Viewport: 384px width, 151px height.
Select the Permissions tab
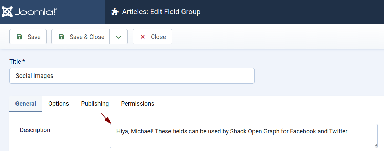137,104
